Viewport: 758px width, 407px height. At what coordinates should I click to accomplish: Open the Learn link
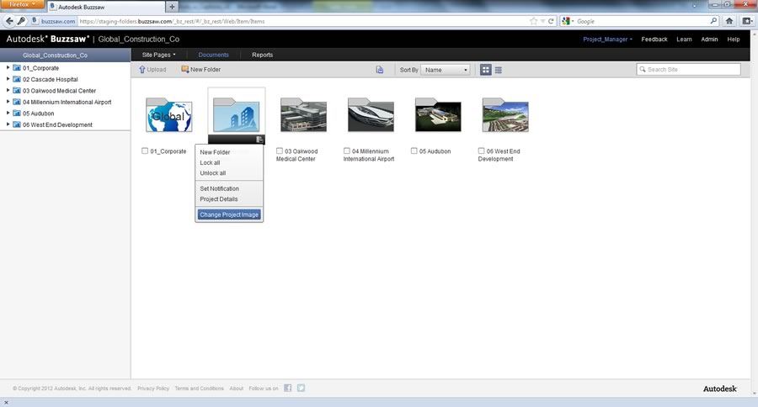(684, 40)
